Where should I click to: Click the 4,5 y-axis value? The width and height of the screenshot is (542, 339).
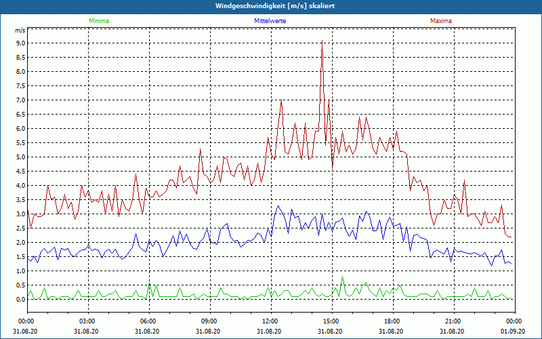[20, 172]
